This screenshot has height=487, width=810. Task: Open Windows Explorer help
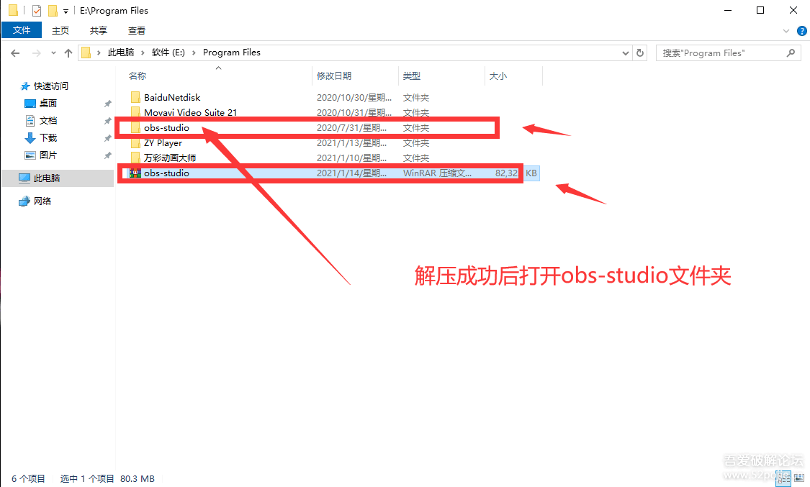click(x=802, y=31)
